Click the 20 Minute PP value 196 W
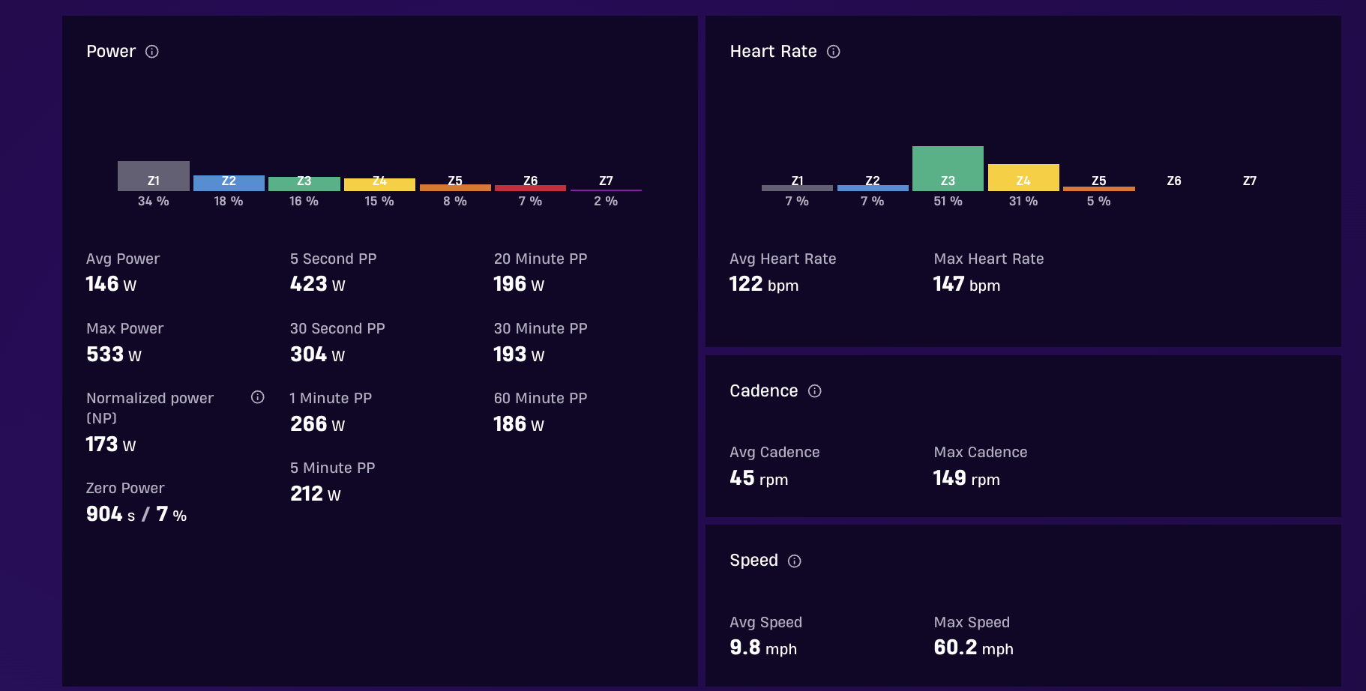Viewport: 1366px width, 691px height. [x=519, y=284]
